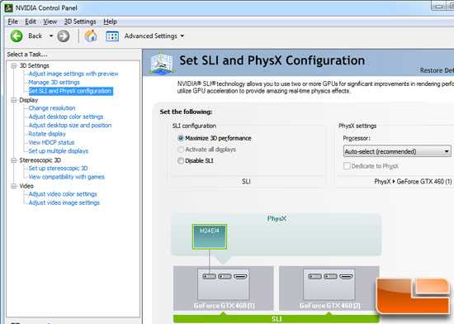Screen dimensions: 454x324
Task: Open Manage 3D settings
Action: [54, 83]
